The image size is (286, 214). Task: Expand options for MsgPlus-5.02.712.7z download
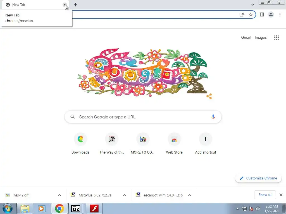125,195
